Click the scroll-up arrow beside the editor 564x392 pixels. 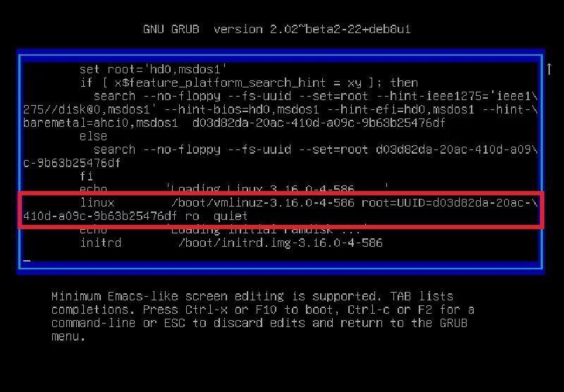point(549,69)
